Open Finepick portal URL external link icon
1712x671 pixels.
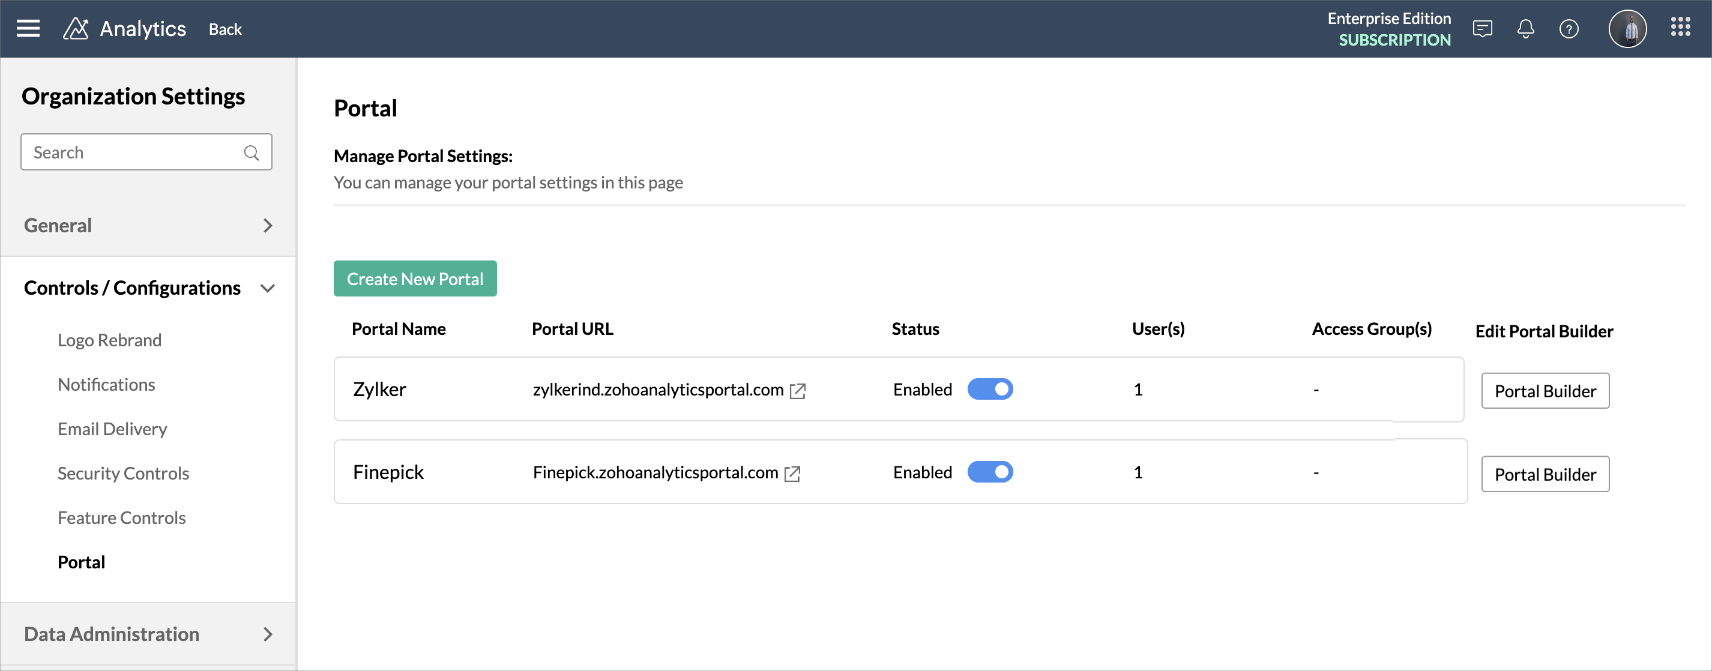coord(792,474)
